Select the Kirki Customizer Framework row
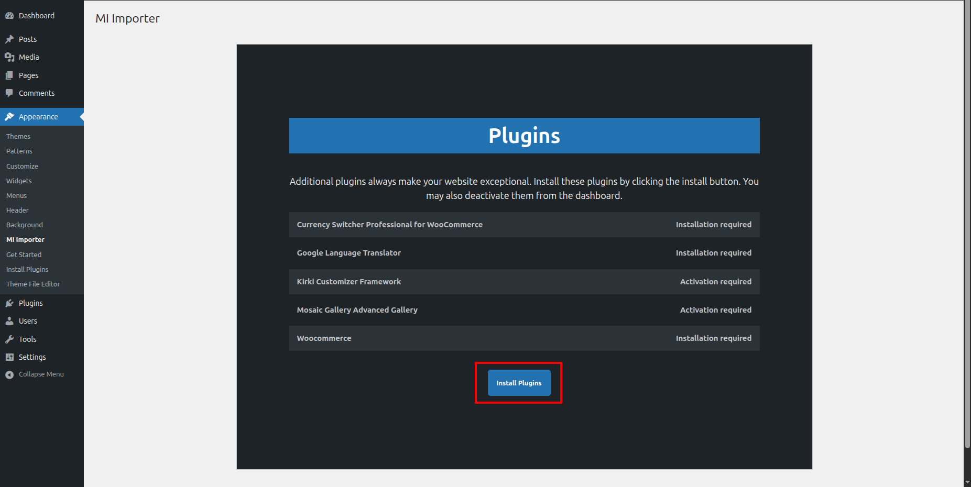971x487 pixels. click(x=524, y=282)
